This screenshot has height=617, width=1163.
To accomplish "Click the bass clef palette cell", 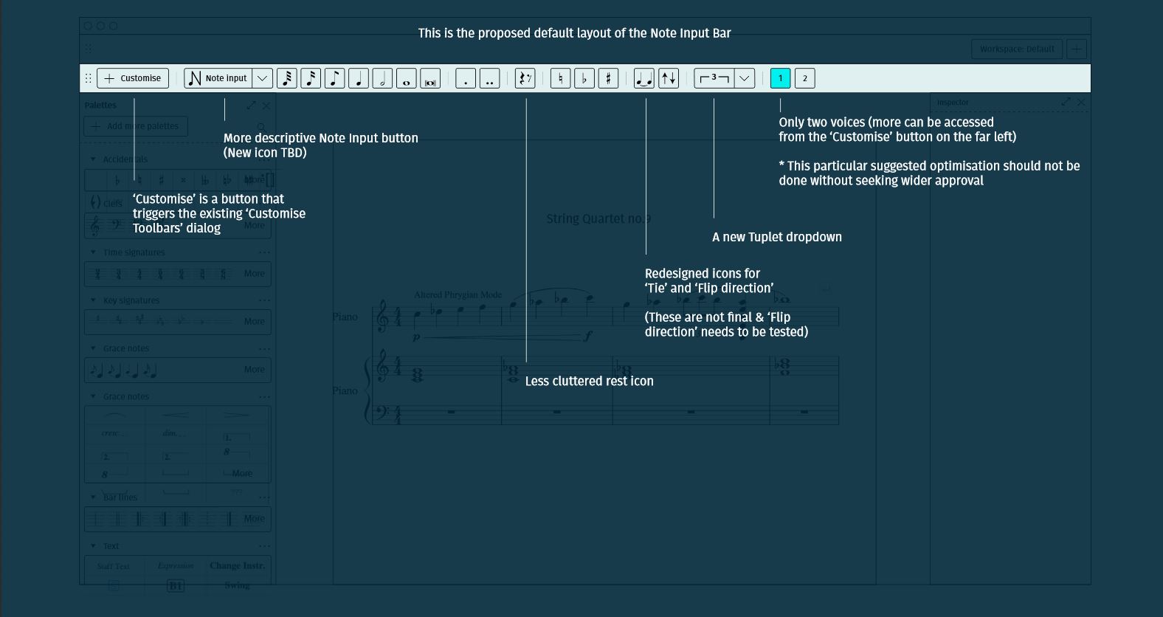I will (116, 224).
